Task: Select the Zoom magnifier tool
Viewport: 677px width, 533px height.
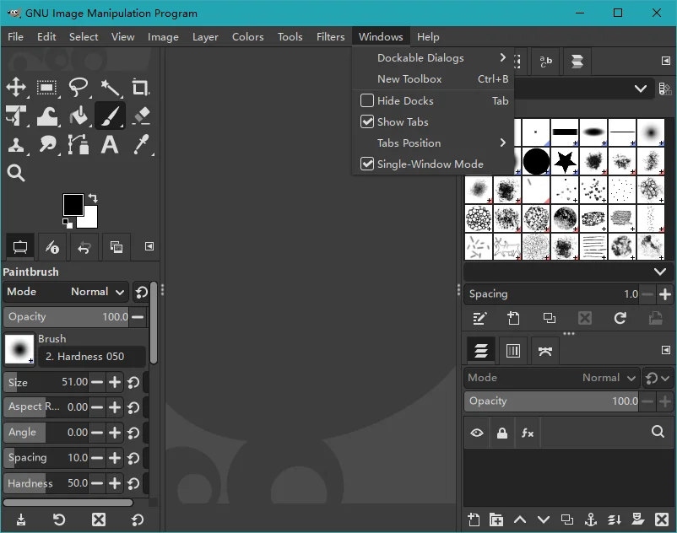Action: click(x=16, y=173)
